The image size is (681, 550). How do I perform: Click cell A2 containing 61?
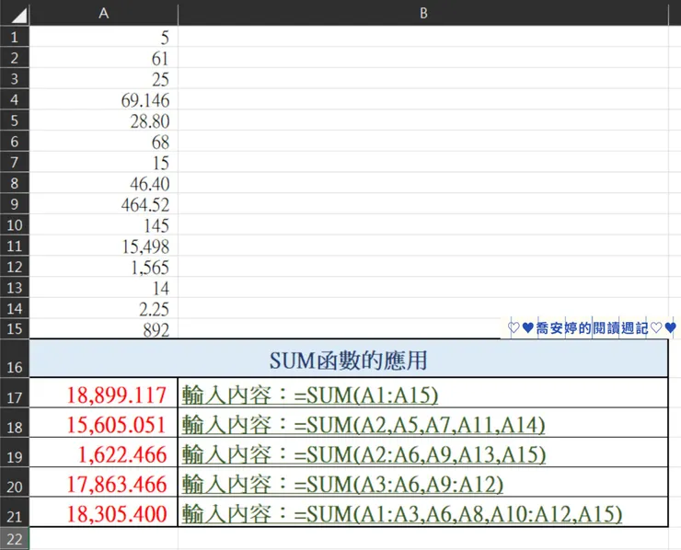(x=103, y=57)
